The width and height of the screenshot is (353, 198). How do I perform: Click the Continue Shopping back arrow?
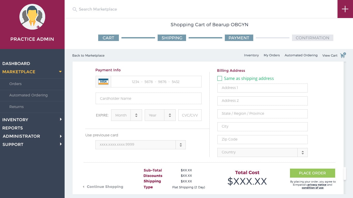pyautogui.click(x=83, y=187)
